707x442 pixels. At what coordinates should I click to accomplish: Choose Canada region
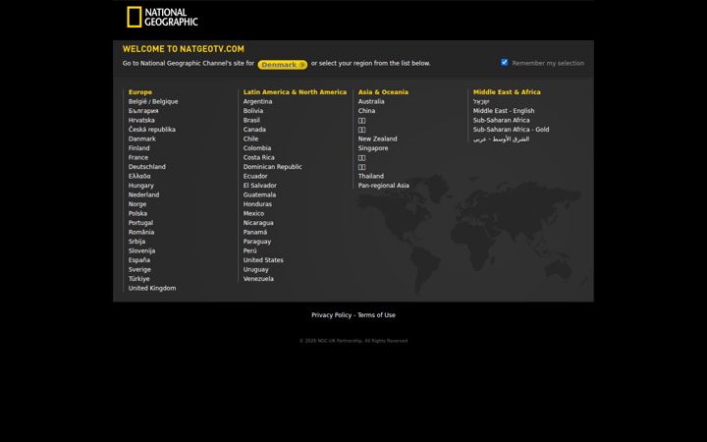(254, 130)
